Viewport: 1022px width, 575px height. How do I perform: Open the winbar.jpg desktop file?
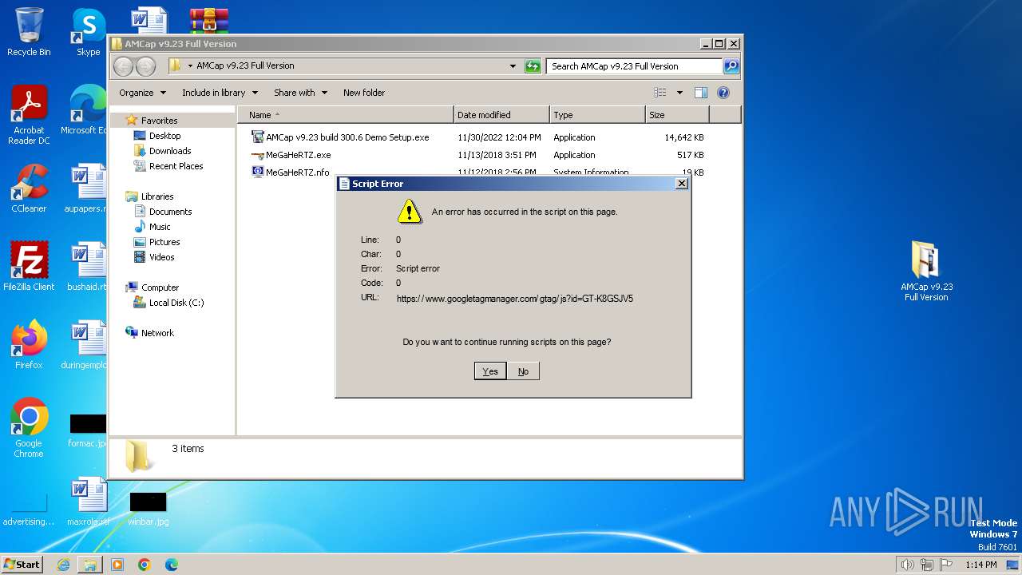[148, 509]
